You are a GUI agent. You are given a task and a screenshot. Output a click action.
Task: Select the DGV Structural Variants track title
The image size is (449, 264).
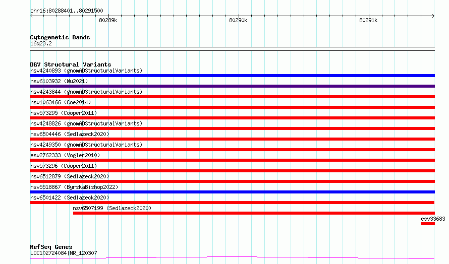click(71, 64)
